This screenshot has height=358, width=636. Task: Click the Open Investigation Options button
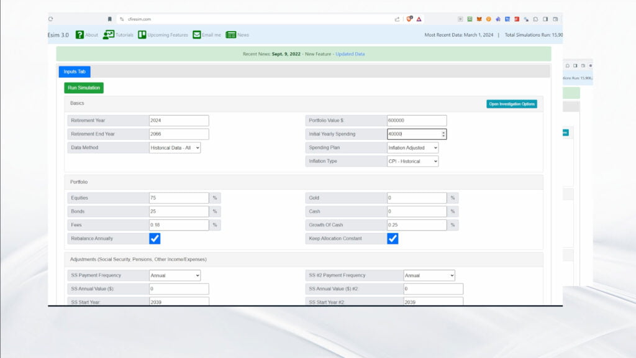[511, 104]
